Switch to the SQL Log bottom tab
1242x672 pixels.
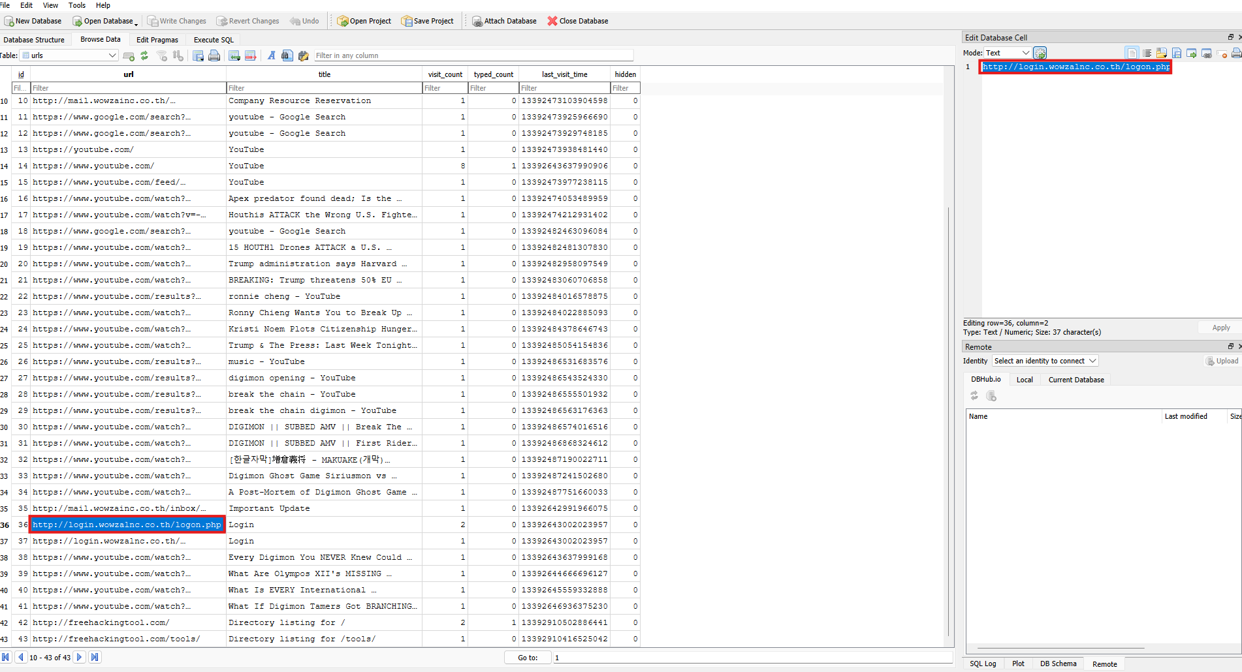coord(983,664)
